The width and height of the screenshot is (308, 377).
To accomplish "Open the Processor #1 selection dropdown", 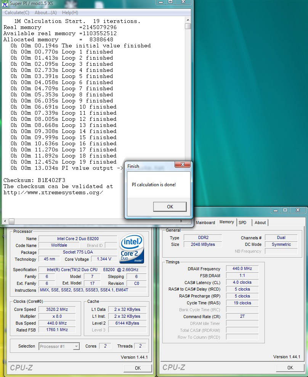I will click(x=59, y=346).
